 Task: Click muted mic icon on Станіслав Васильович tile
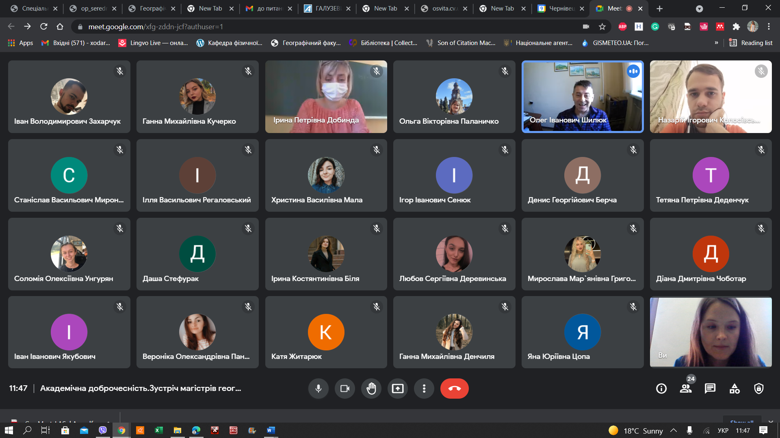coord(120,150)
